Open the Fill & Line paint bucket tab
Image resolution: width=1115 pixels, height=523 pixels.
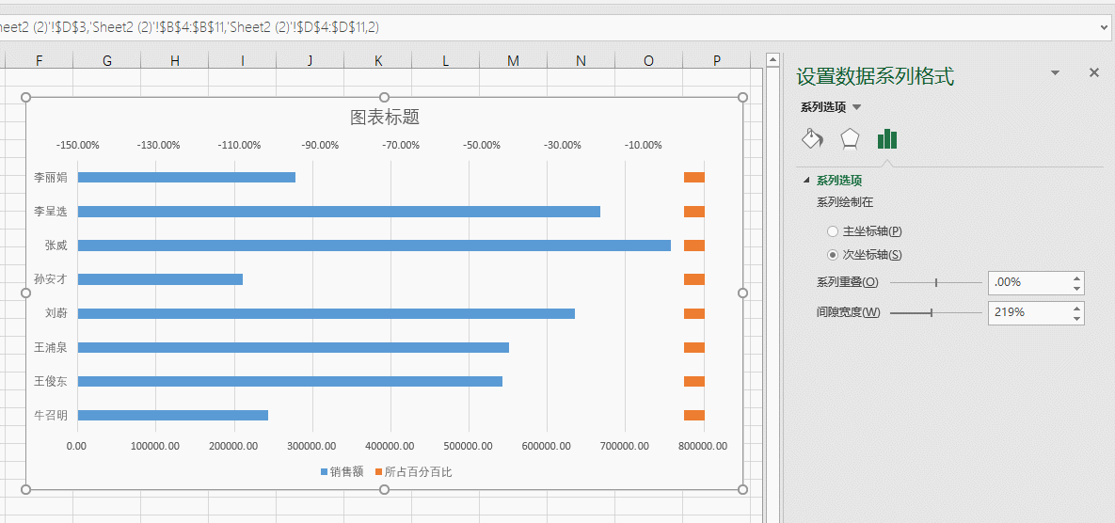[813, 138]
